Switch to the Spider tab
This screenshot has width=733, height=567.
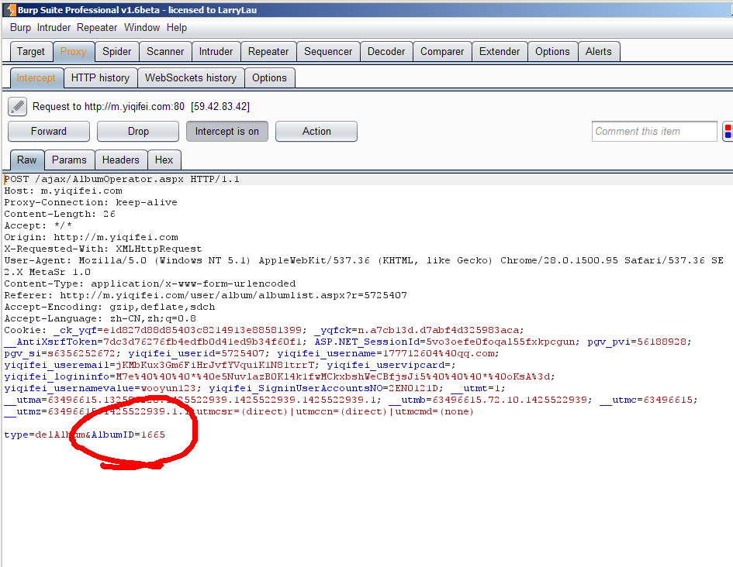click(x=117, y=51)
